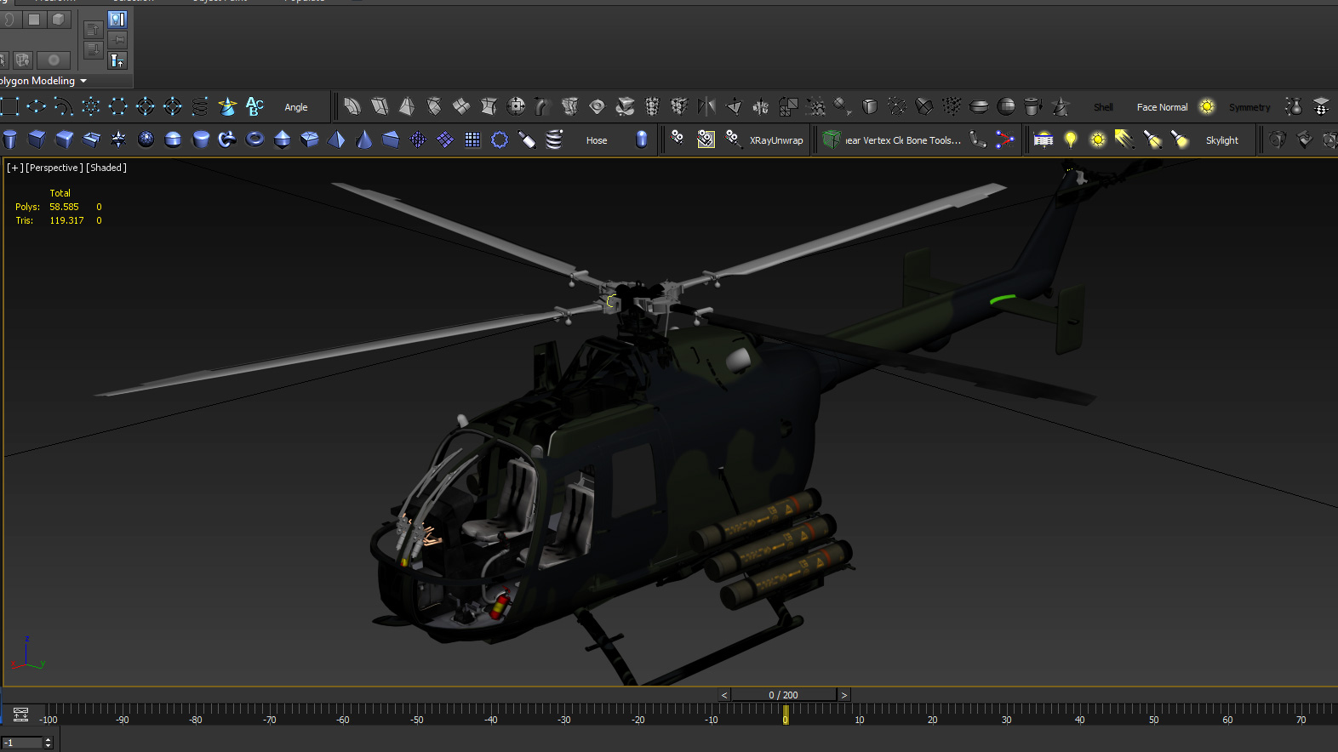Select the Text spline tool
Image resolution: width=1338 pixels, height=752 pixels.
click(254, 106)
